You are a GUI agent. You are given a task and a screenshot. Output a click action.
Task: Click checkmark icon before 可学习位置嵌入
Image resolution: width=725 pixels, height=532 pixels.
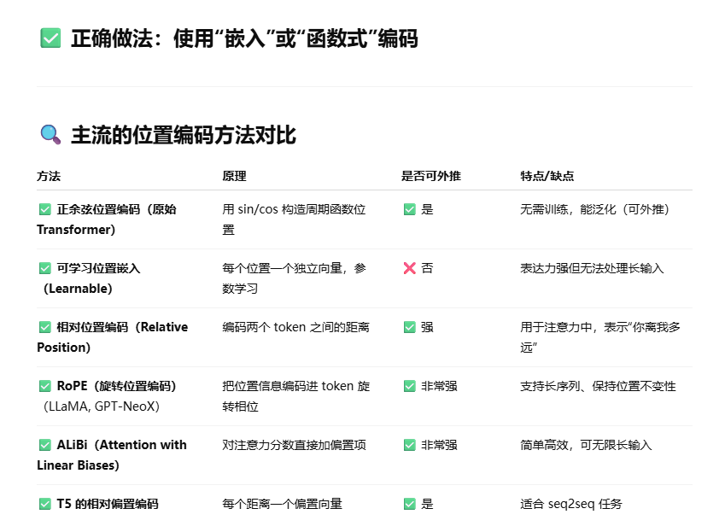coord(45,268)
